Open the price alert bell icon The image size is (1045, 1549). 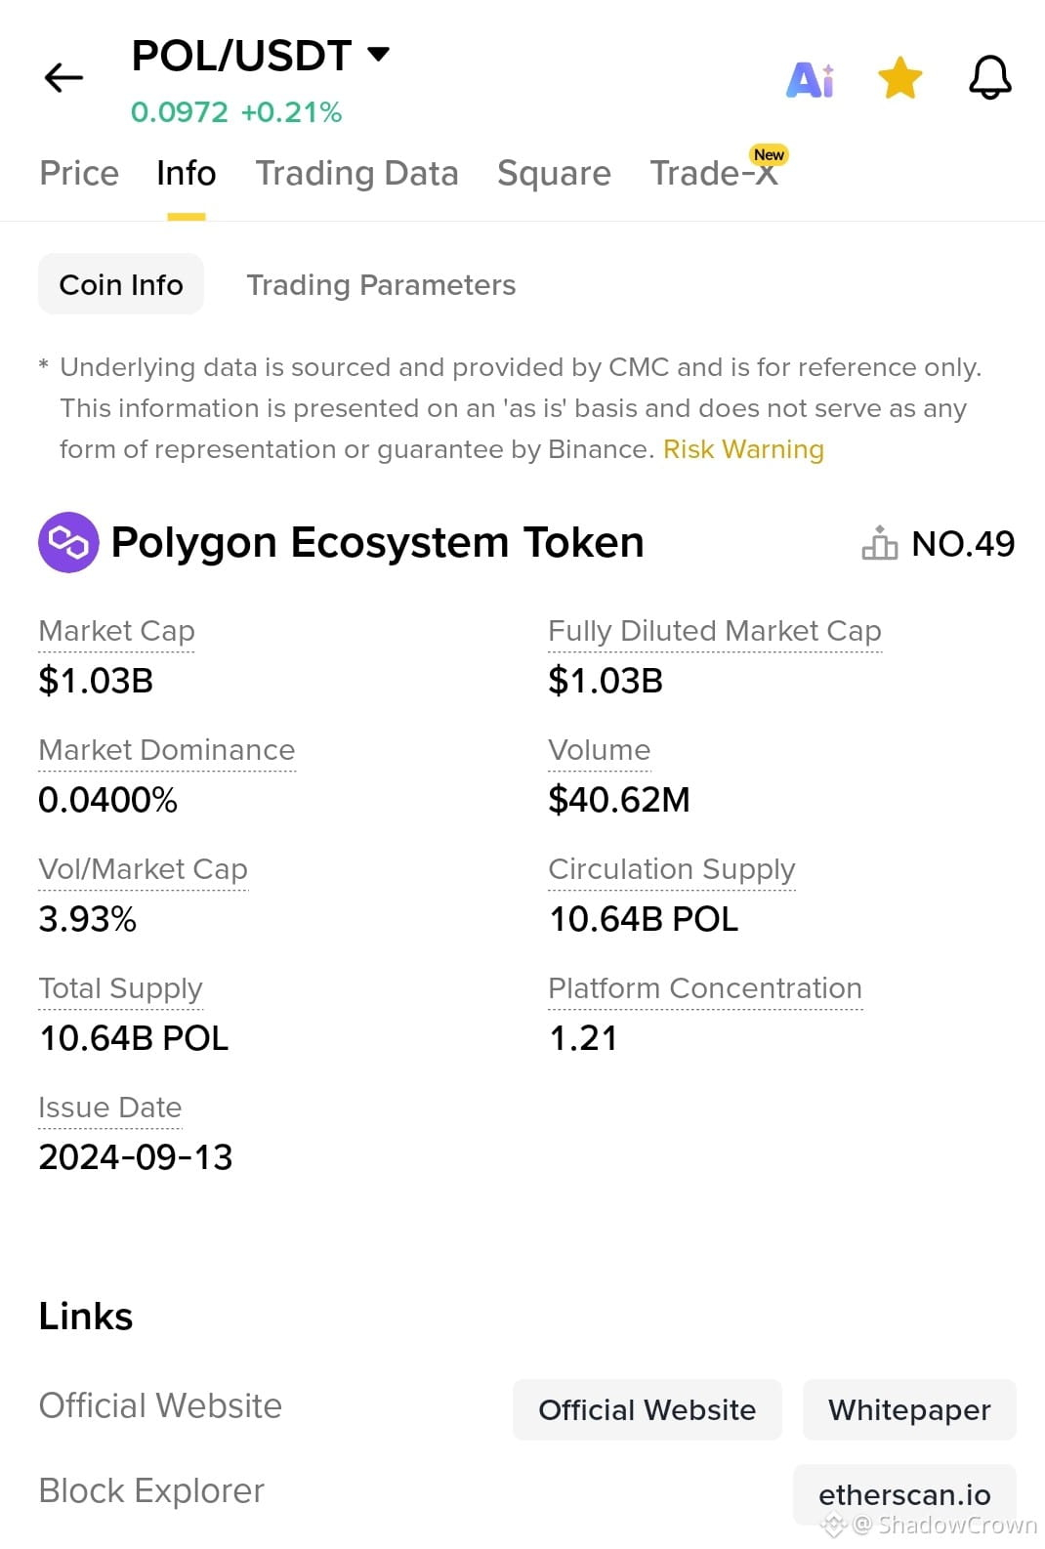coord(989,77)
